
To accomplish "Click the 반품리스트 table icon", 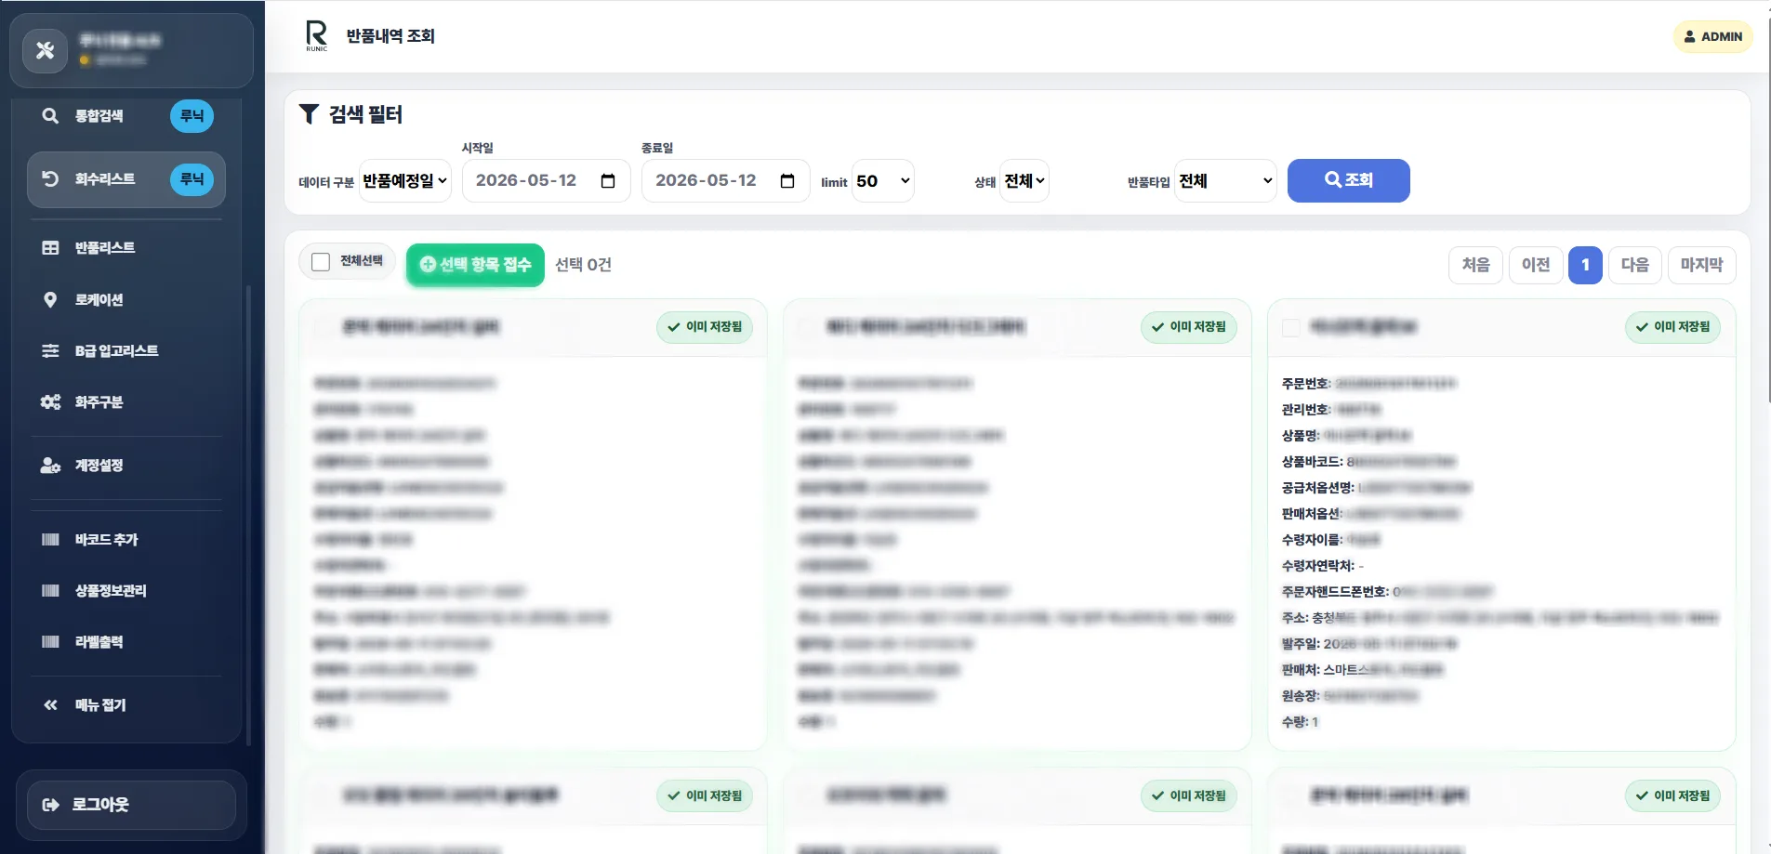I will point(50,248).
